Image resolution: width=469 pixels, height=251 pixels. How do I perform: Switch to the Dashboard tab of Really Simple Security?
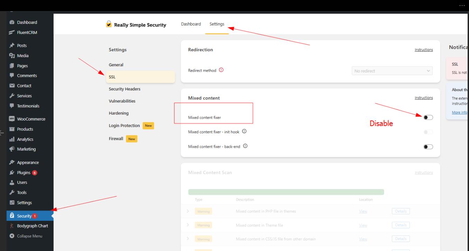pos(191,24)
